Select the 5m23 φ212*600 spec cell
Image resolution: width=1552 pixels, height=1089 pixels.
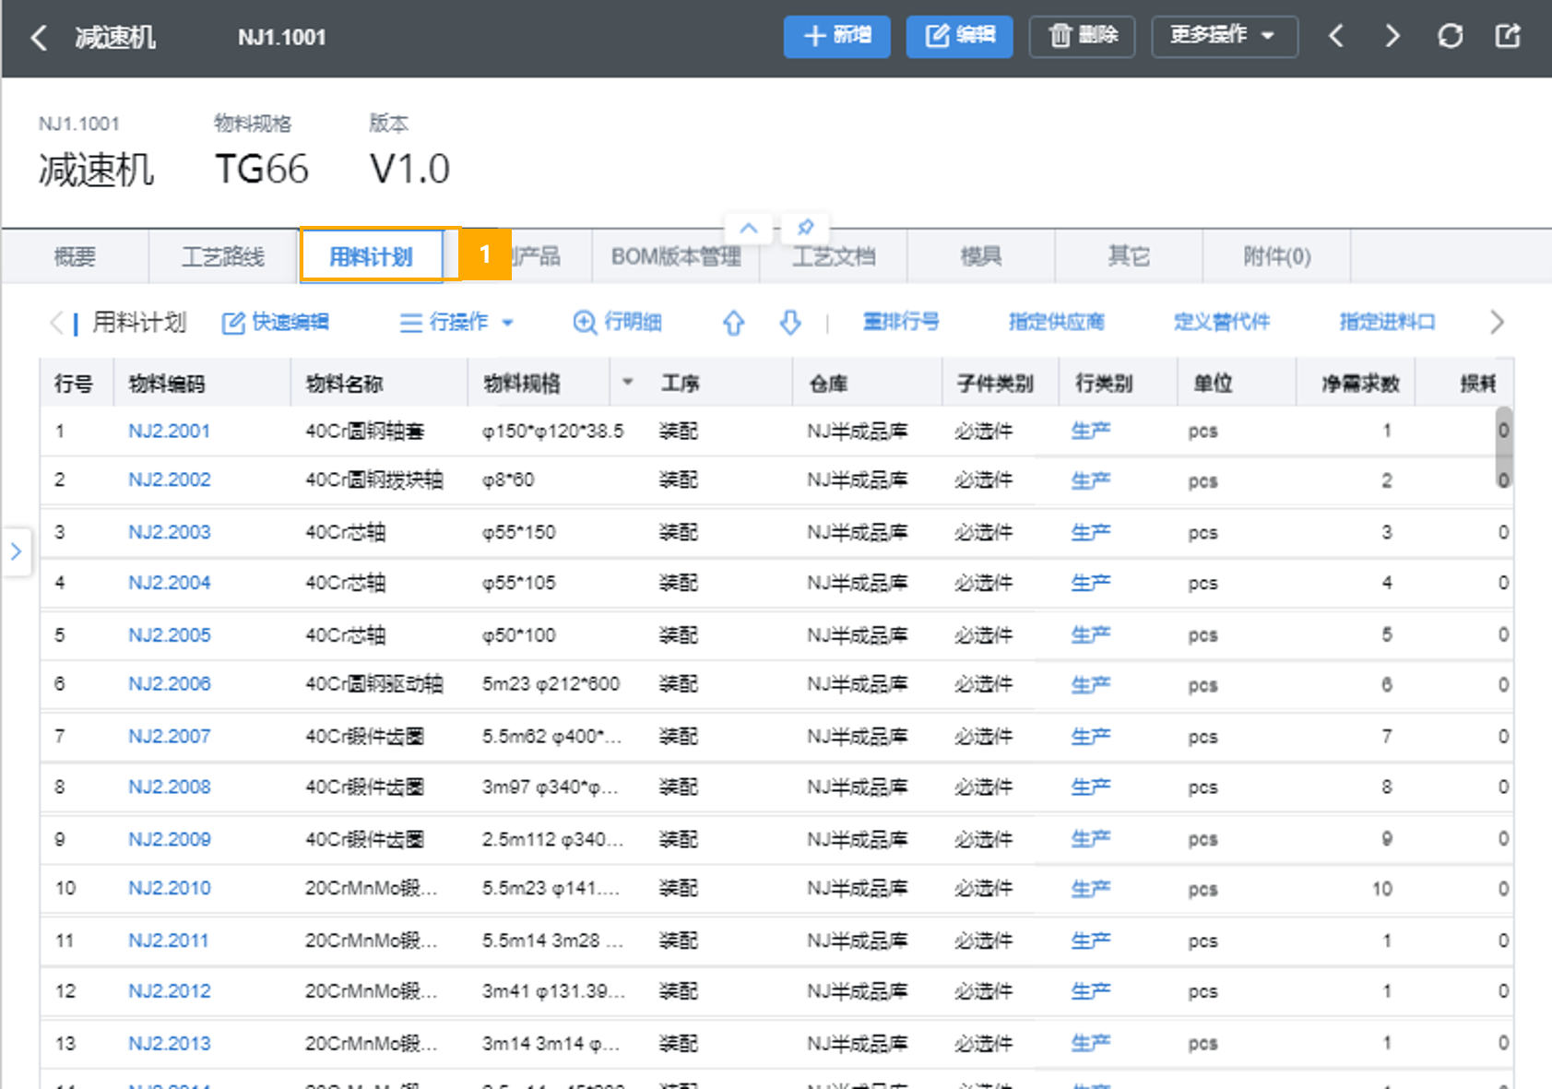(x=551, y=684)
